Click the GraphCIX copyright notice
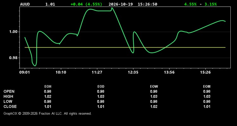The height and width of the screenshot is (126, 237). [47, 113]
